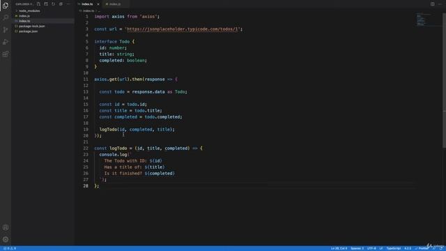Click 'interface Todo {' on line 5
This screenshot has width=446, height=251.
(x=114, y=42)
